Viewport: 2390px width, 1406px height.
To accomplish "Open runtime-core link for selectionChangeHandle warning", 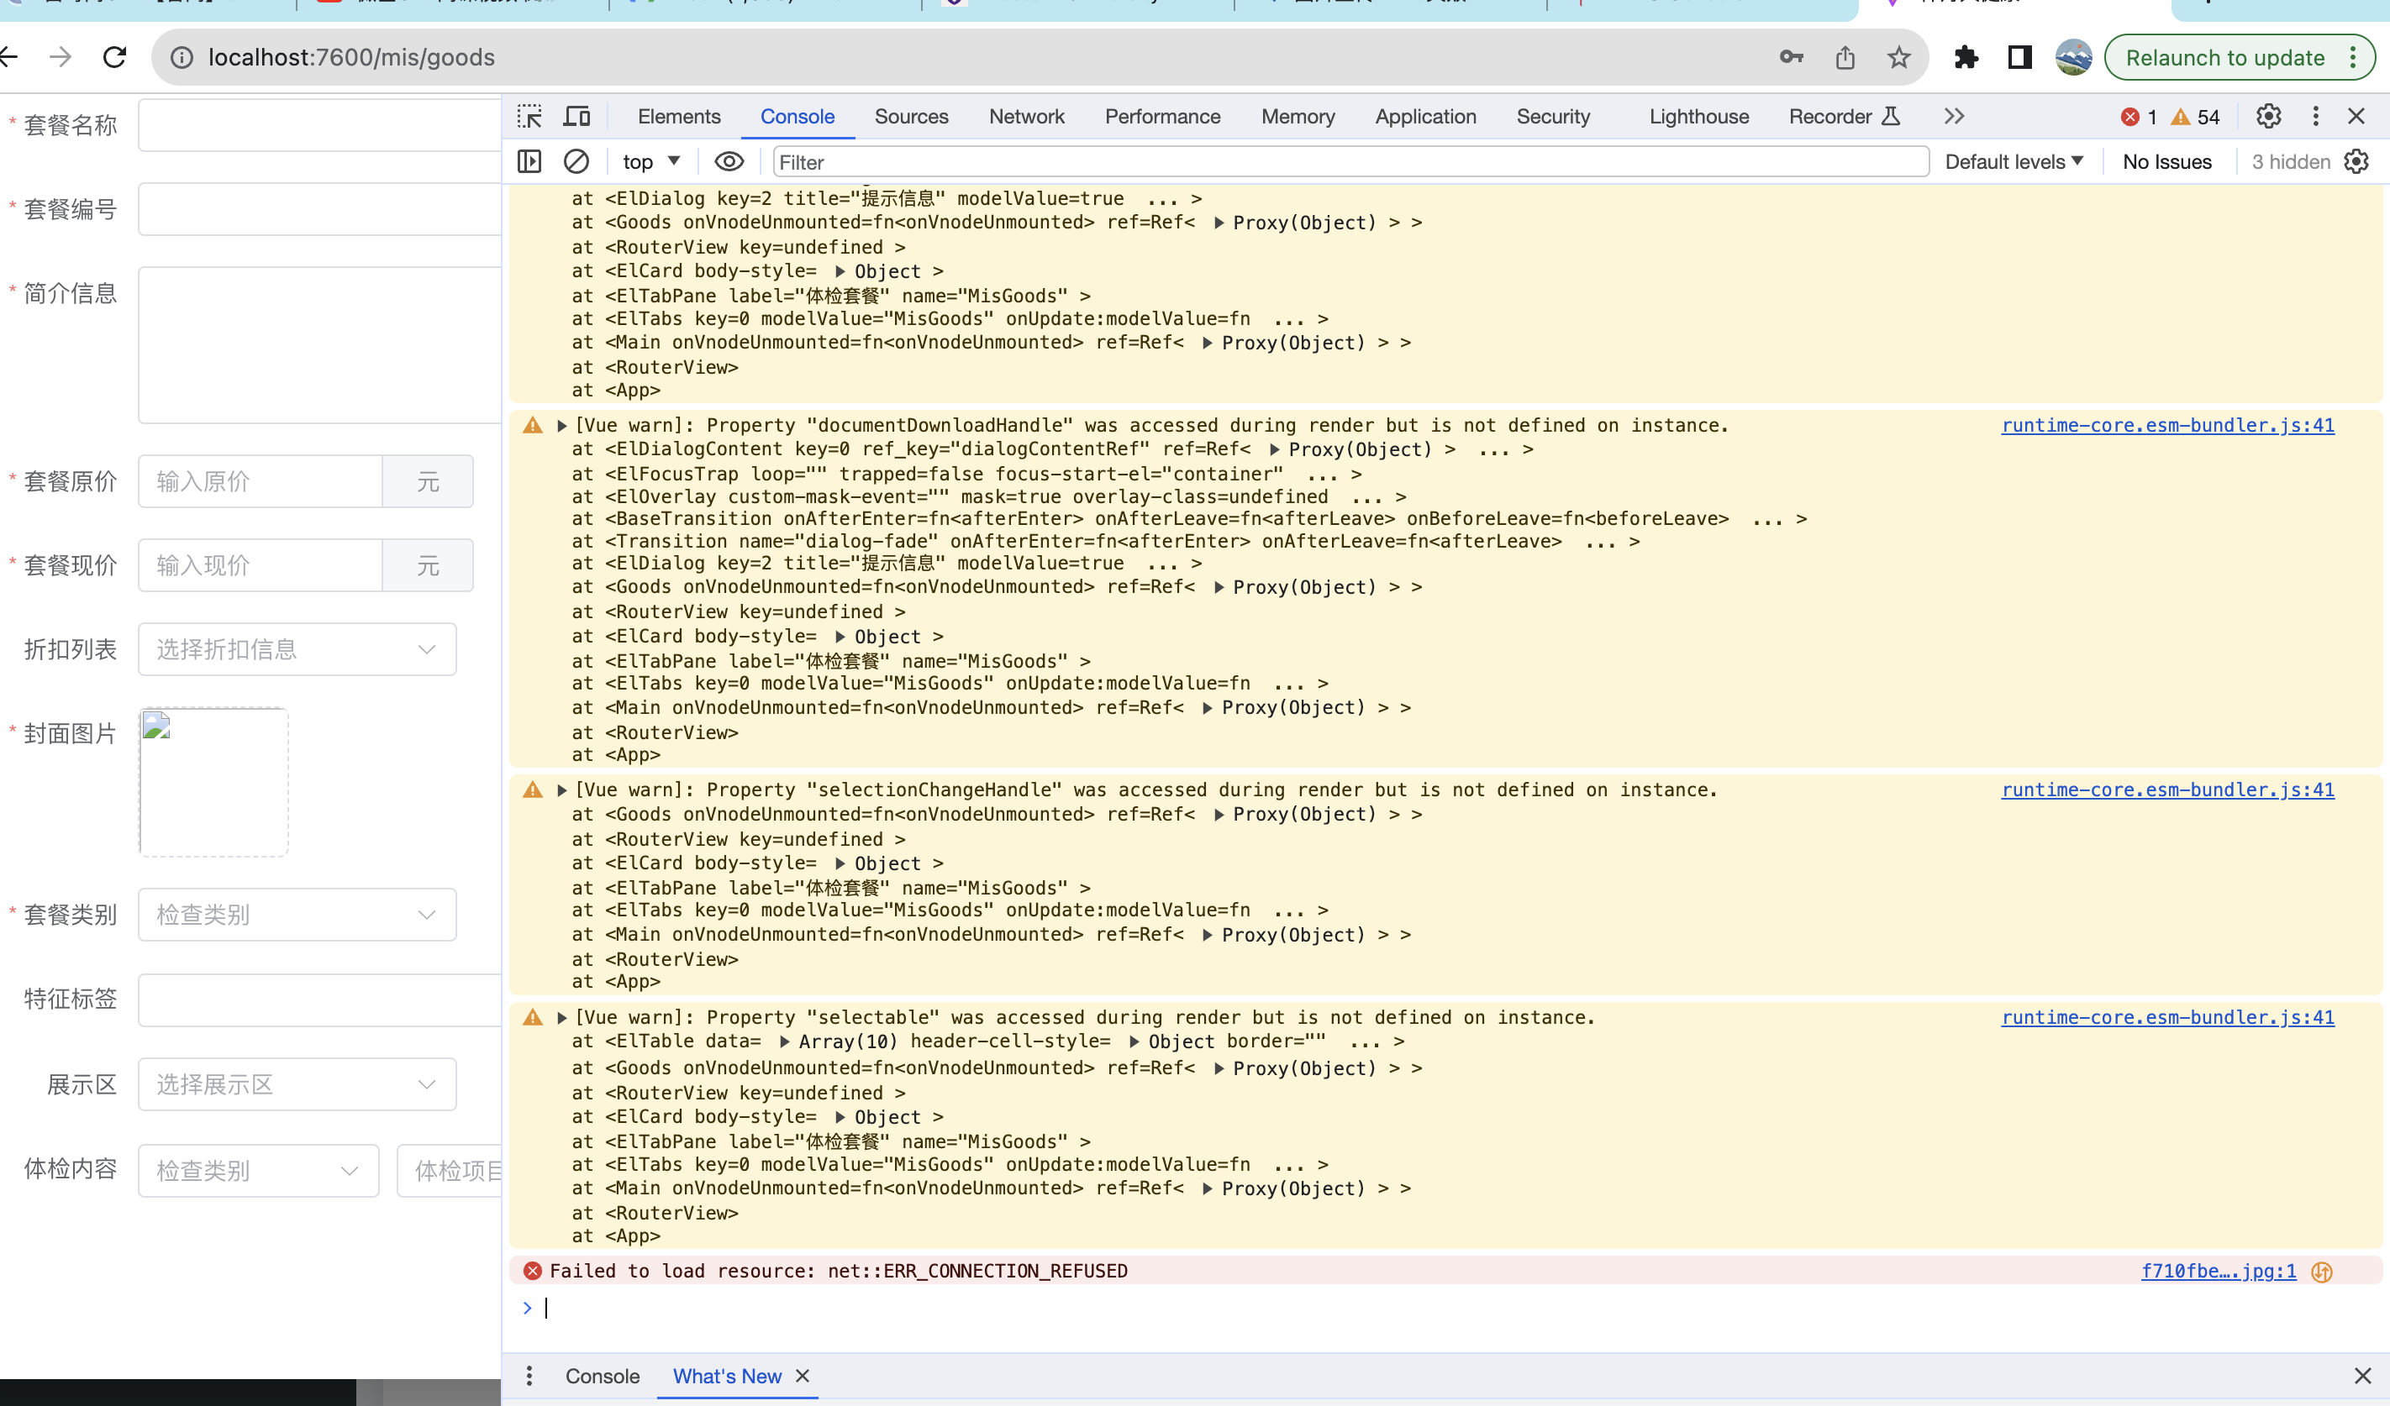I will pos(2168,790).
